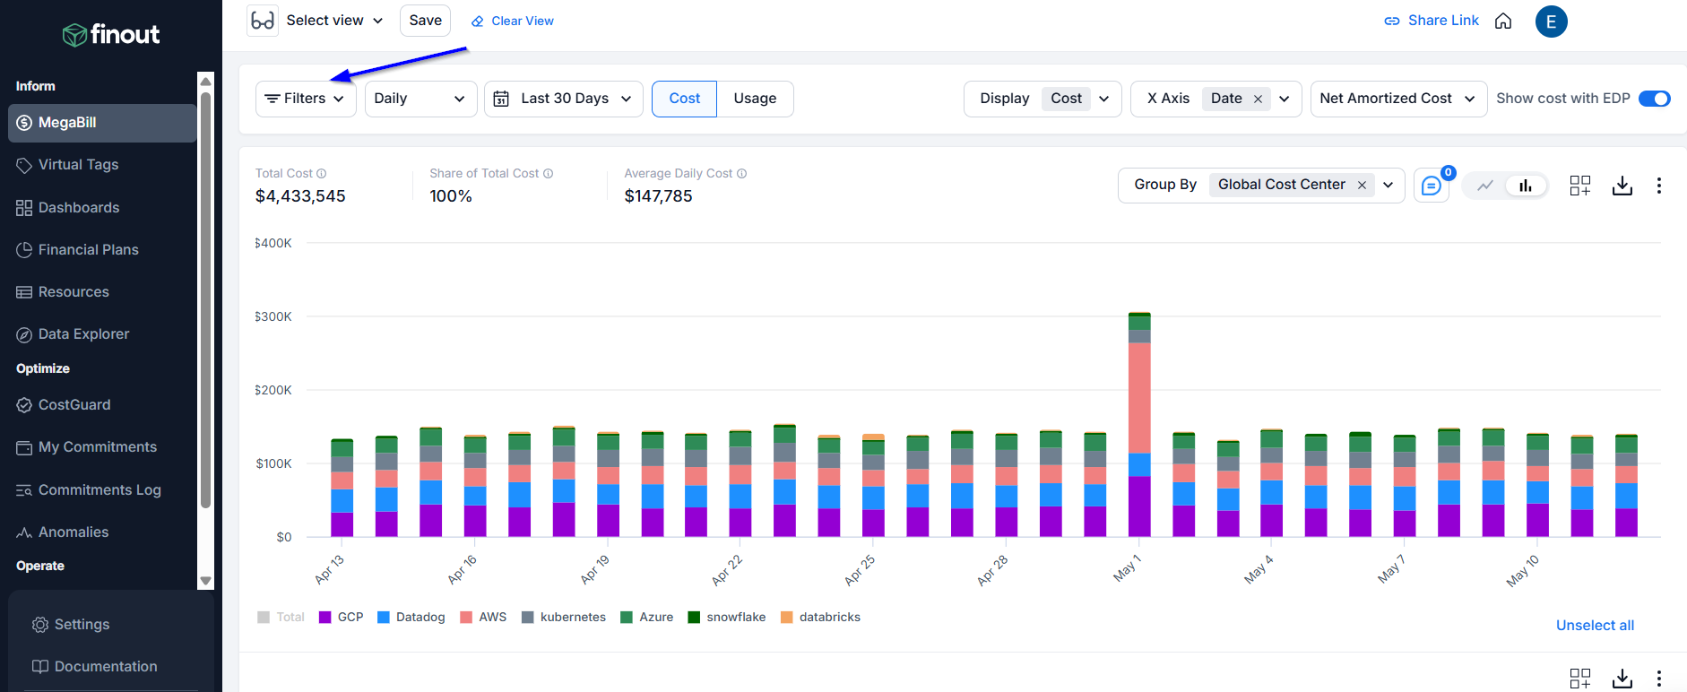Viewport: 1687px width, 692px height.
Task: Toggle GCP series in legend
Action: (x=341, y=618)
